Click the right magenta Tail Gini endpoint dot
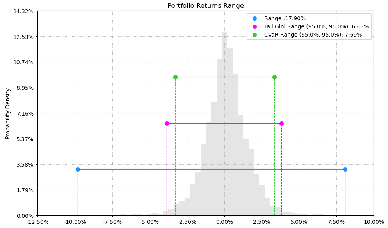The image size is (388, 228). (x=281, y=123)
